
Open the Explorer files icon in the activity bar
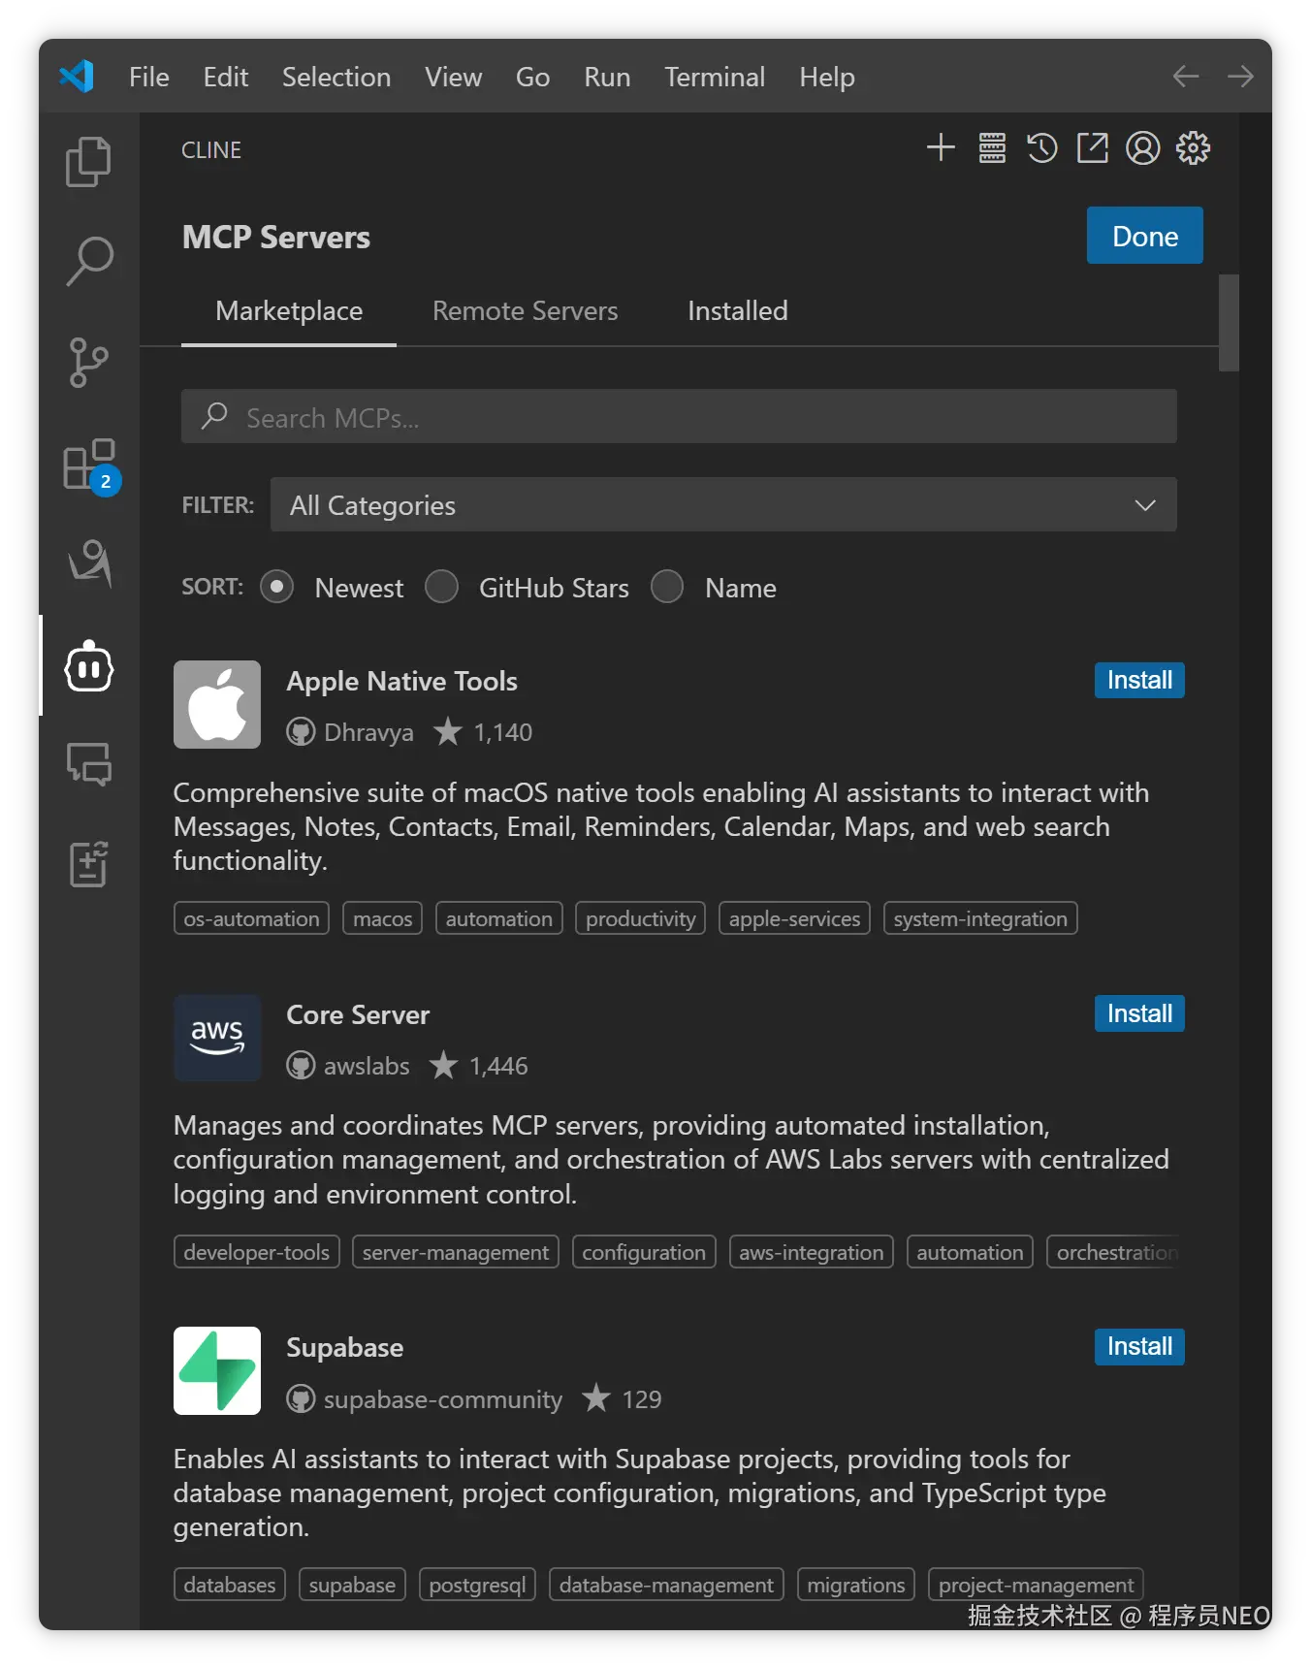click(88, 161)
